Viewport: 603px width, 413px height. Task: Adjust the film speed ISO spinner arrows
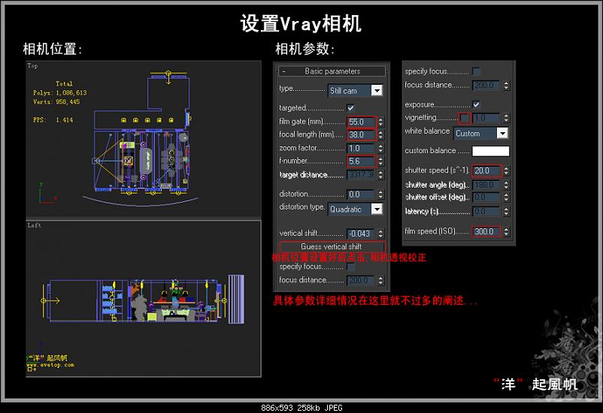[506, 232]
